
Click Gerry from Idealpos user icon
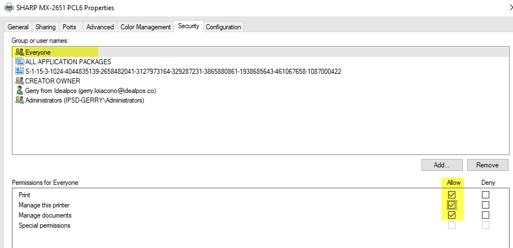(20, 90)
